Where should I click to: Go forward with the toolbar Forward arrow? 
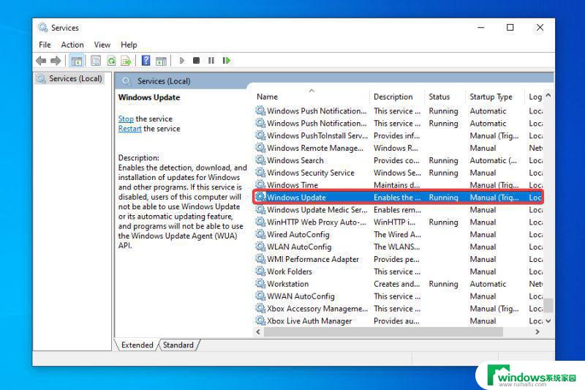(x=56, y=61)
